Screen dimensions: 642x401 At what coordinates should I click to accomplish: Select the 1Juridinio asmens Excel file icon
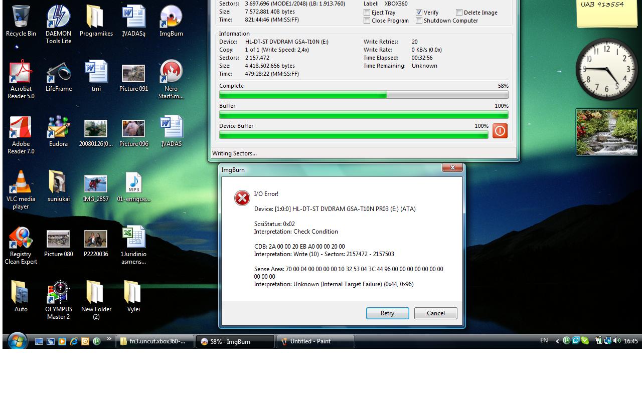click(x=133, y=245)
